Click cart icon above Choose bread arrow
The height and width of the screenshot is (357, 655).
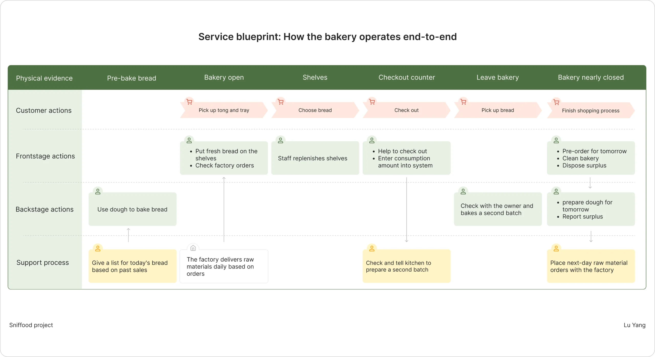tap(281, 102)
